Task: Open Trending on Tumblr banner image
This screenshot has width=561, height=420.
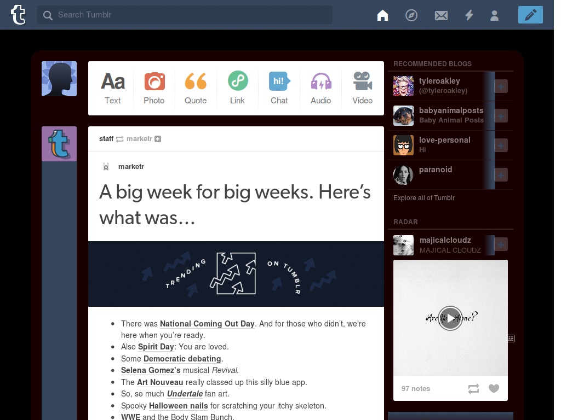Action: pyautogui.click(x=236, y=274)
